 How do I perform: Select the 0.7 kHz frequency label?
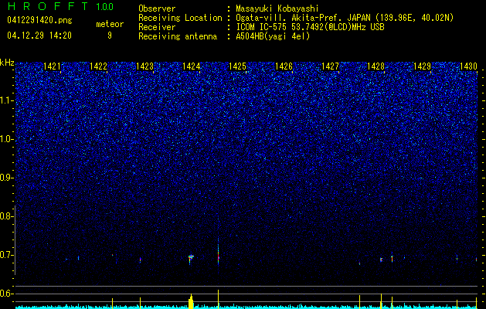[6, 255]
